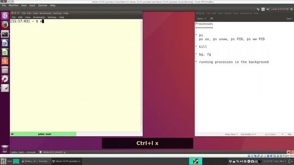This screenshot has height=165, width=294.
Task: Open Input menu in VirtualBox
Action: coord(32,5)
